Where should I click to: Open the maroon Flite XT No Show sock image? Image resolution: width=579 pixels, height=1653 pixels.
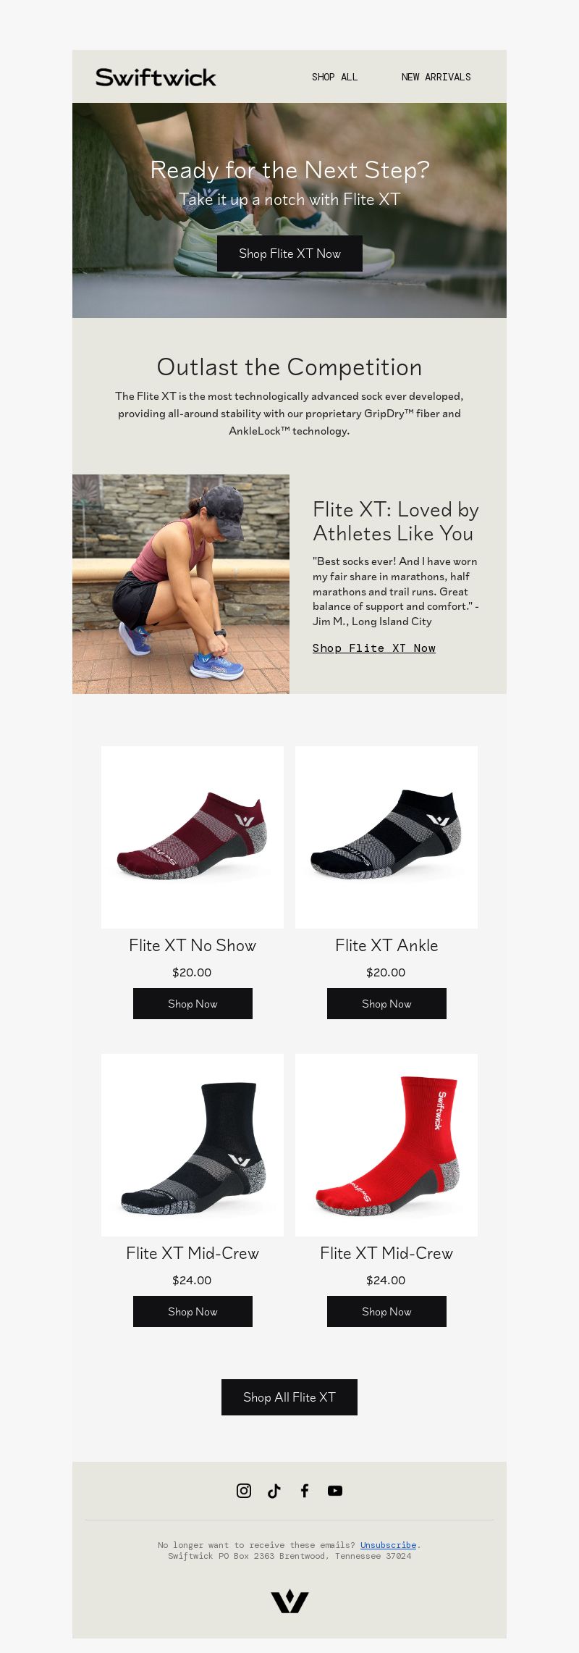point(193,837)
